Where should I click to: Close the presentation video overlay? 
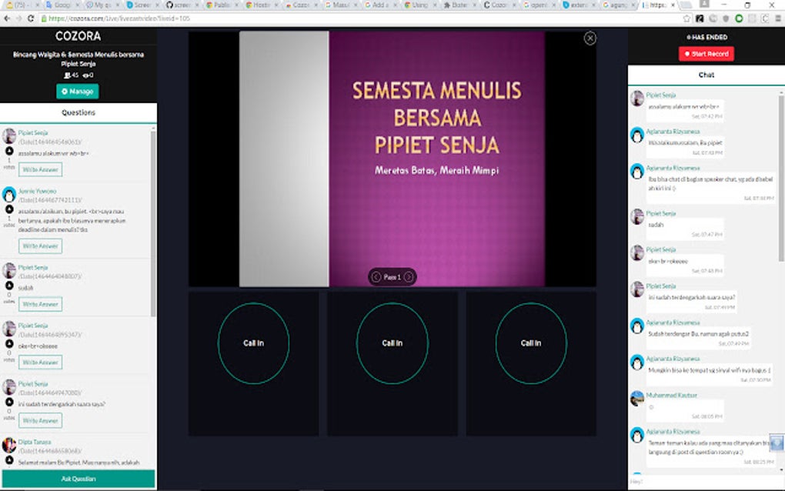coord(590,38)
